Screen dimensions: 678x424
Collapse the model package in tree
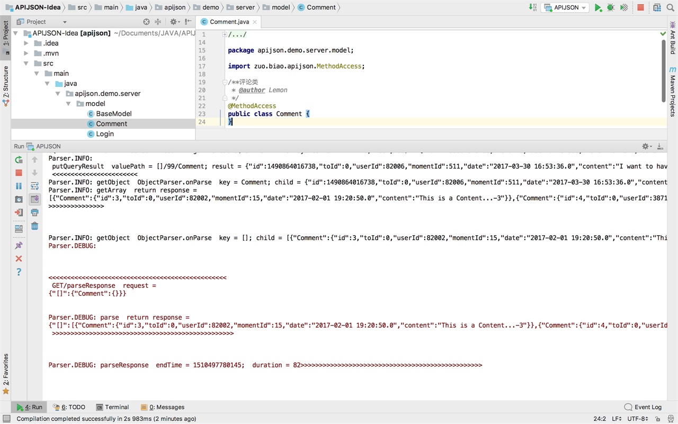click(x=68, y=104)
